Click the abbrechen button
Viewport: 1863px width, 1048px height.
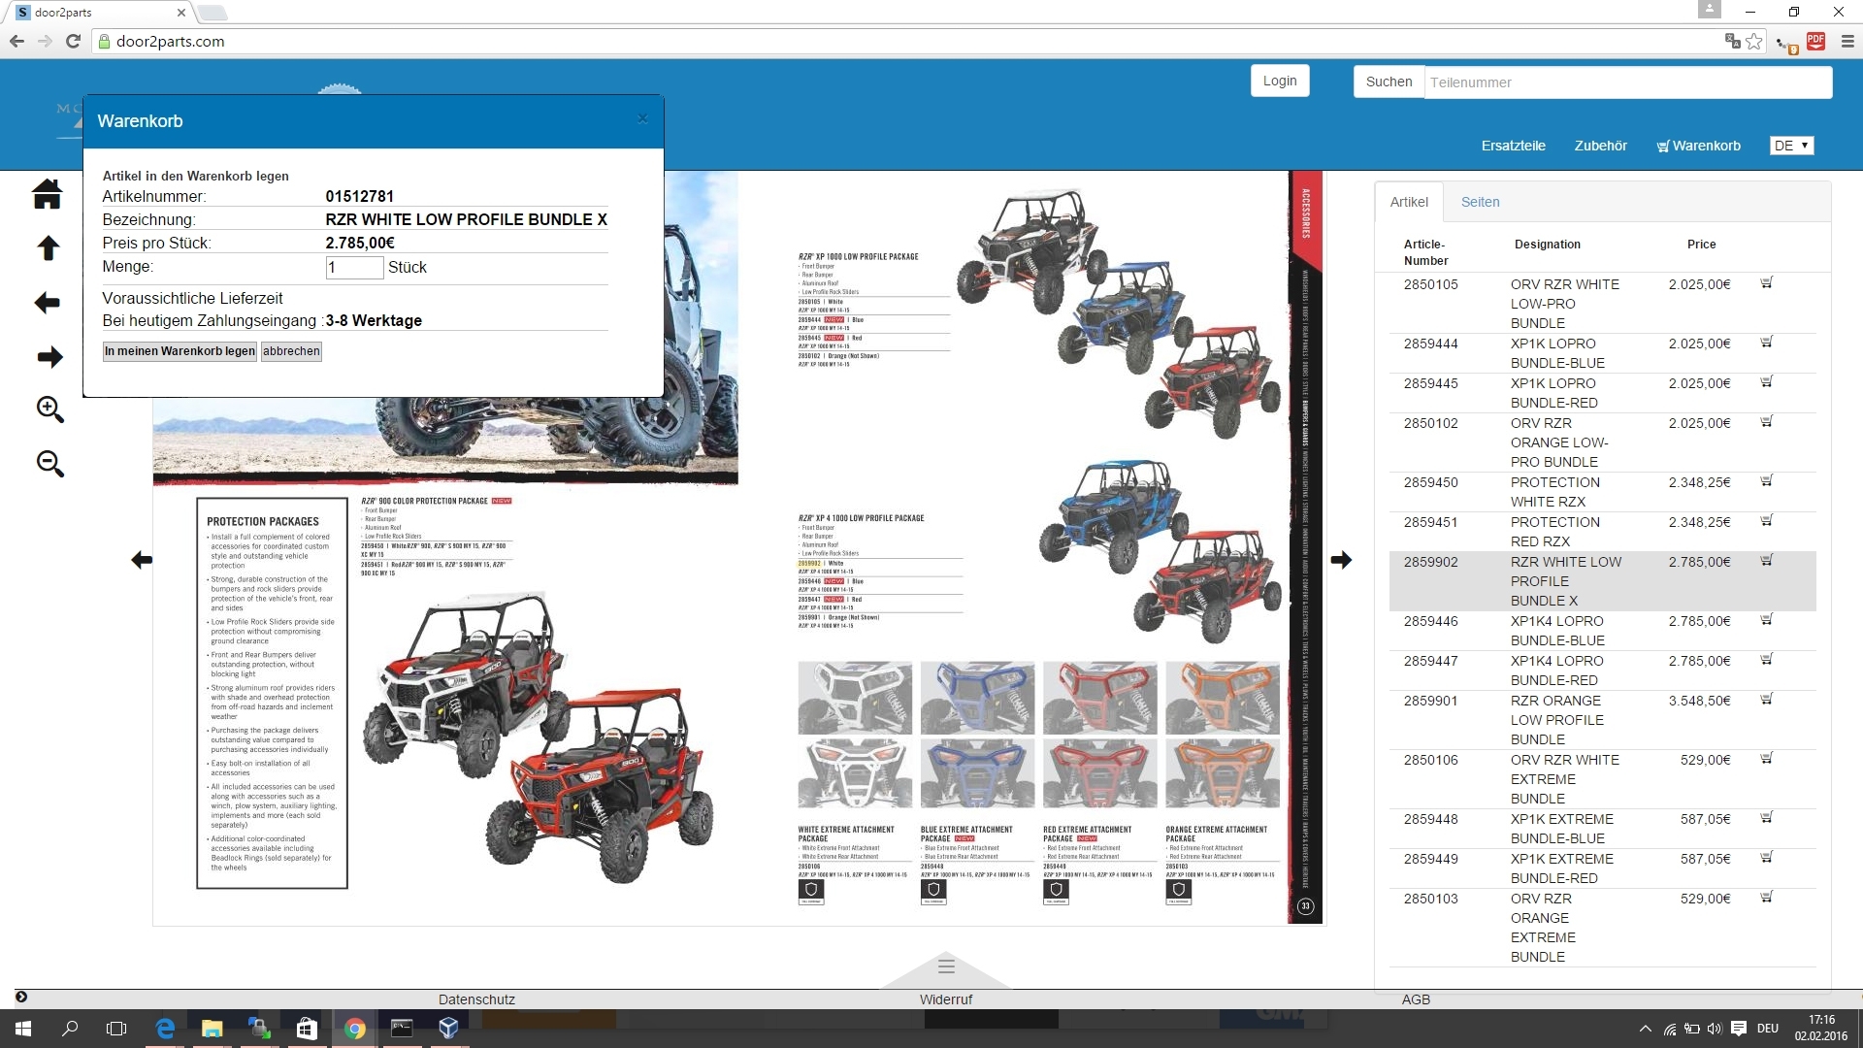(x=291, y=351)
